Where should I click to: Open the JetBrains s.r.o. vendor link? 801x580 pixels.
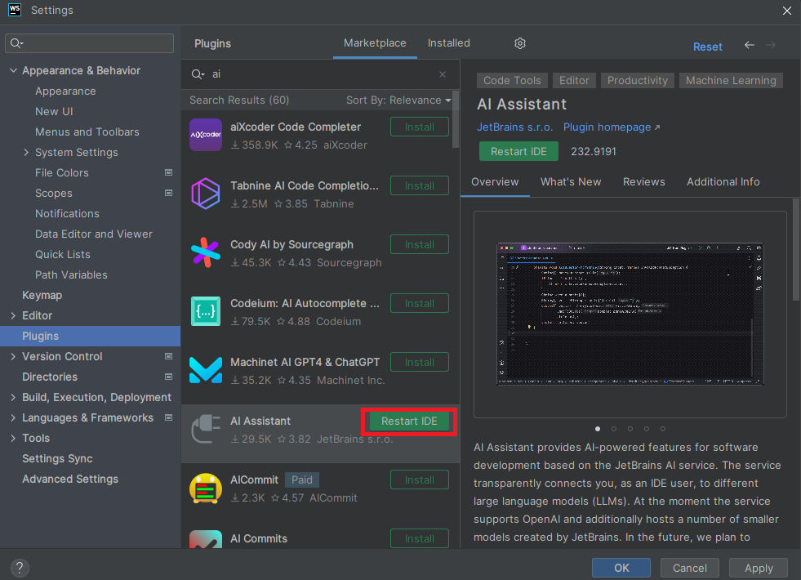click(514, 127)
